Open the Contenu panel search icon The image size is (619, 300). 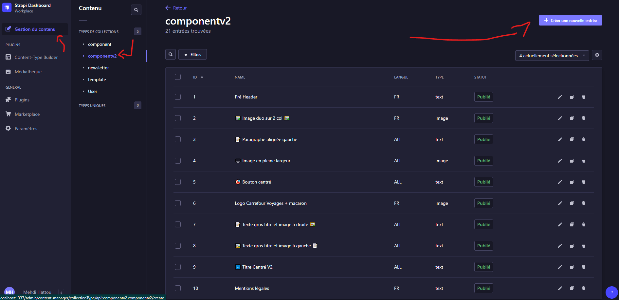tap(136, 10)
